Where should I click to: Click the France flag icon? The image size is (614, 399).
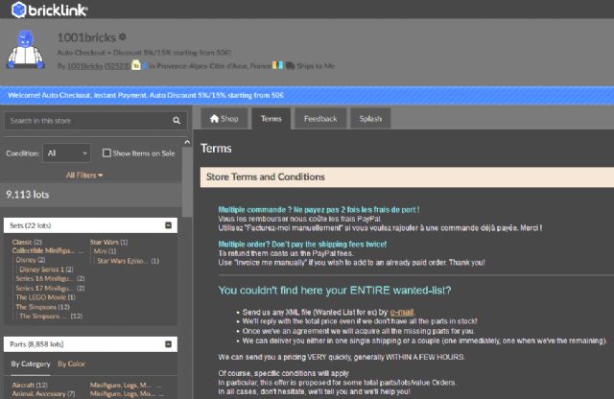coord(275,66)
